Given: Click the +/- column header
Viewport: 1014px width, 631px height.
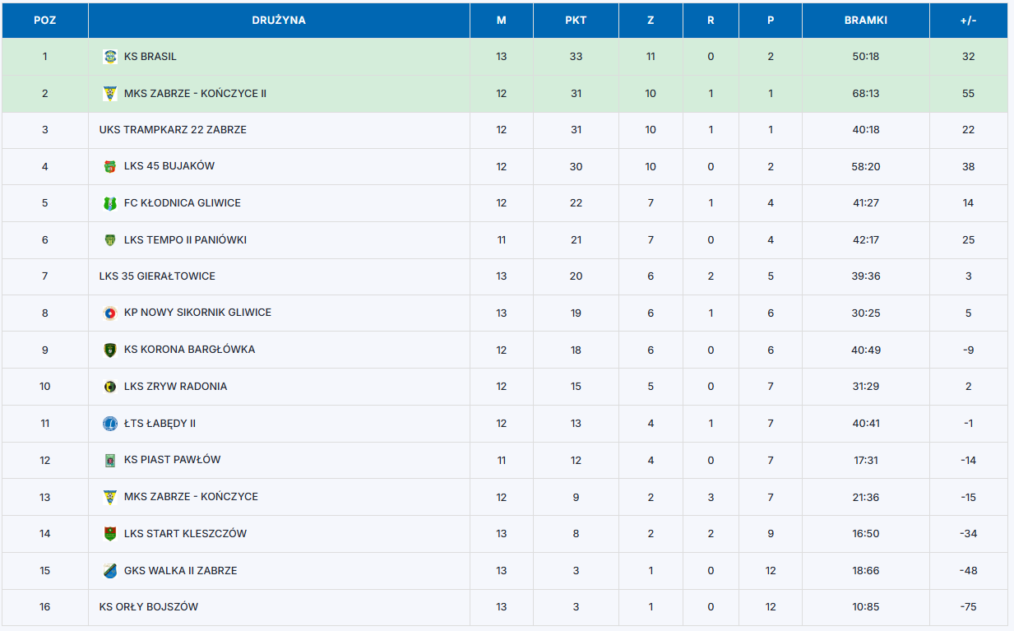Looking at the screenshot, I should point(968,21).
